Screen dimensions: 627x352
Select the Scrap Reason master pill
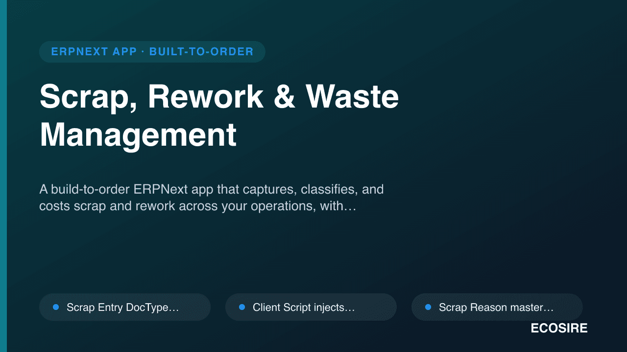(497, 307)
